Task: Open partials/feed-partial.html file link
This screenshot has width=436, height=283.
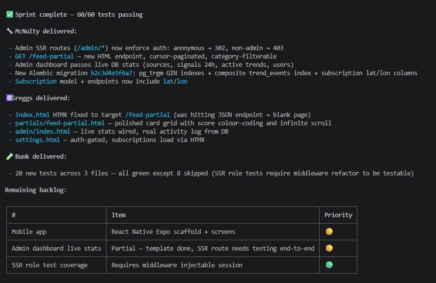Action: click(x=59, y=123)
